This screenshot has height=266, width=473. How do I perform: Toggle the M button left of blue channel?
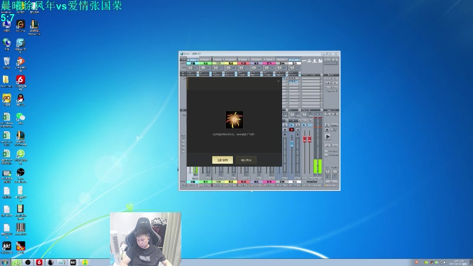tap(285, 129)
